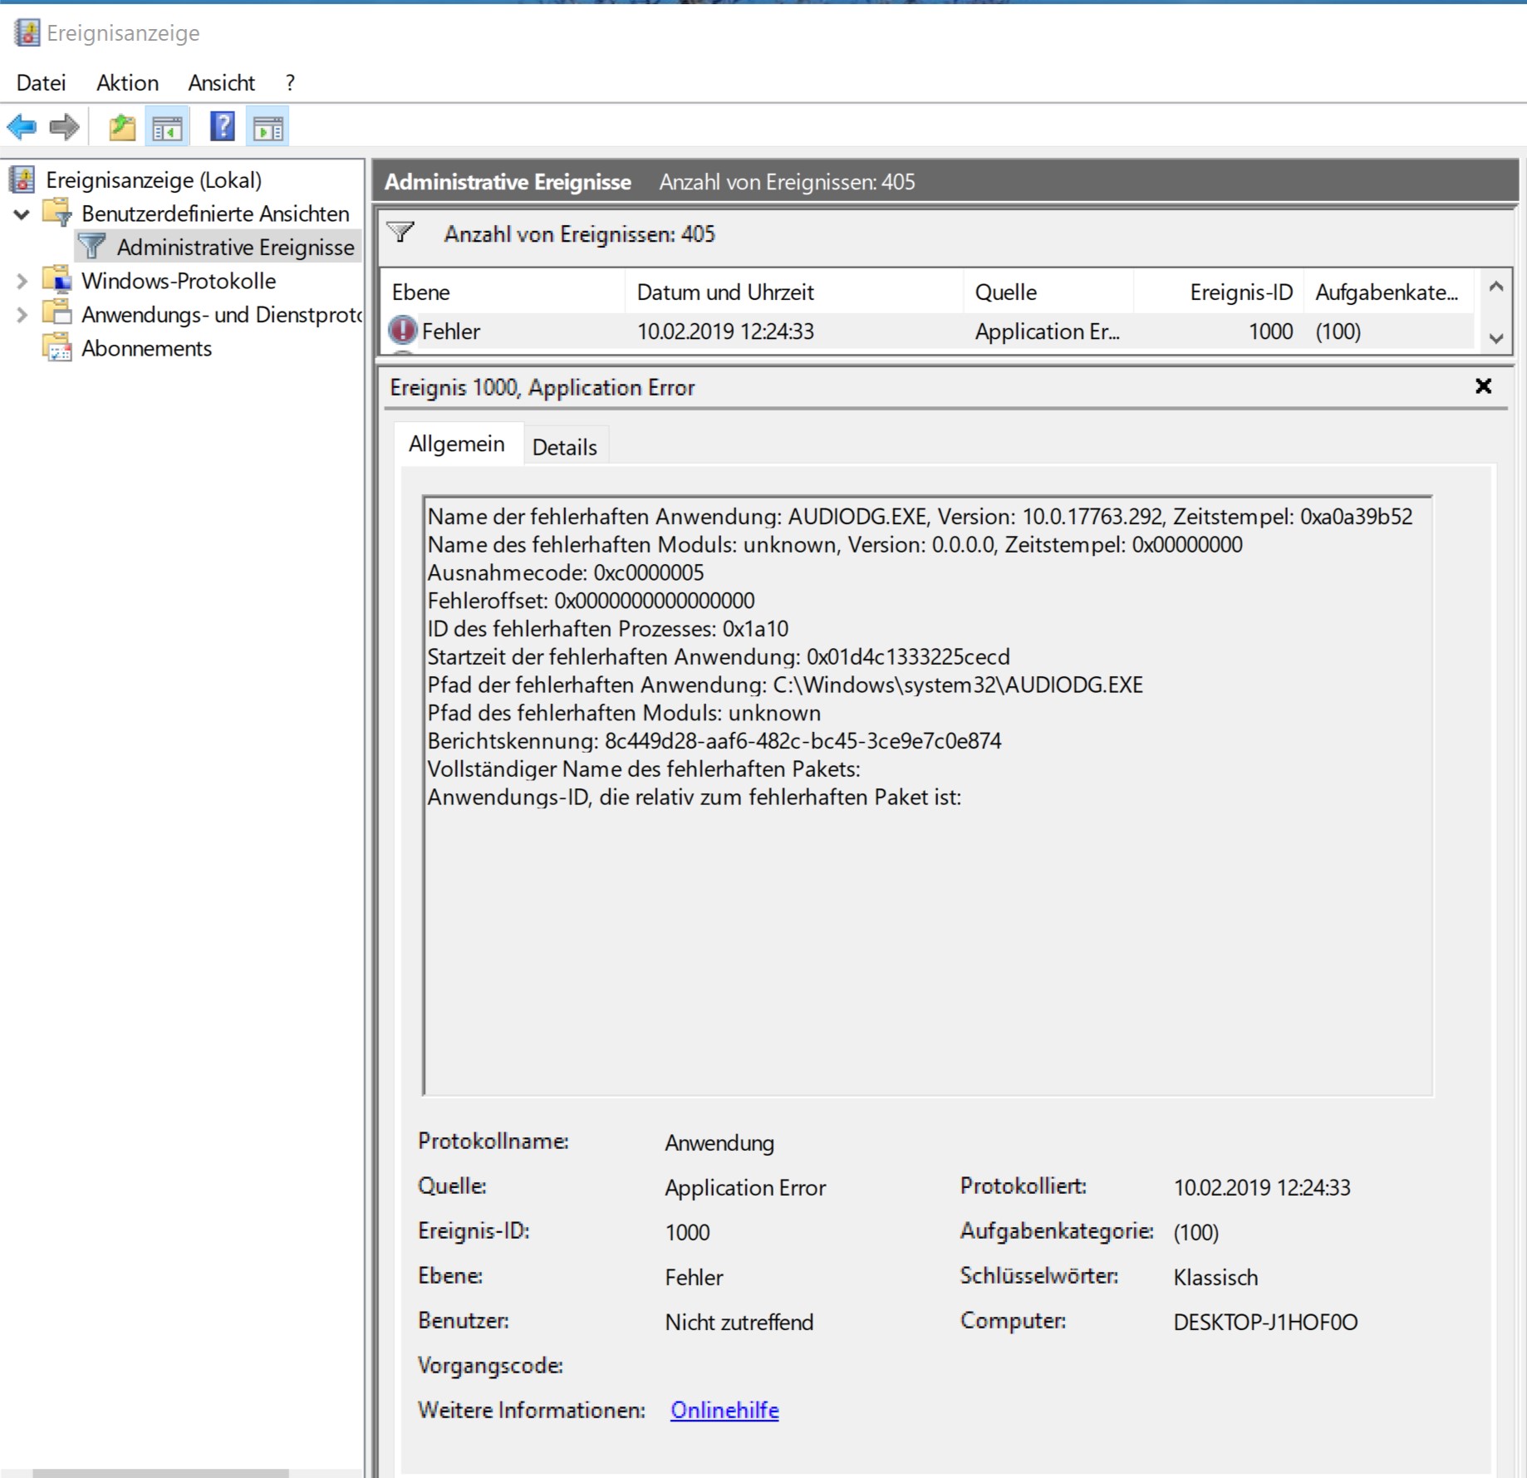This screenshot has width=1527, height=1478.
Task: Click the Pfad der fehlerhaften Anwendung line
Action: tap(785, 685)
